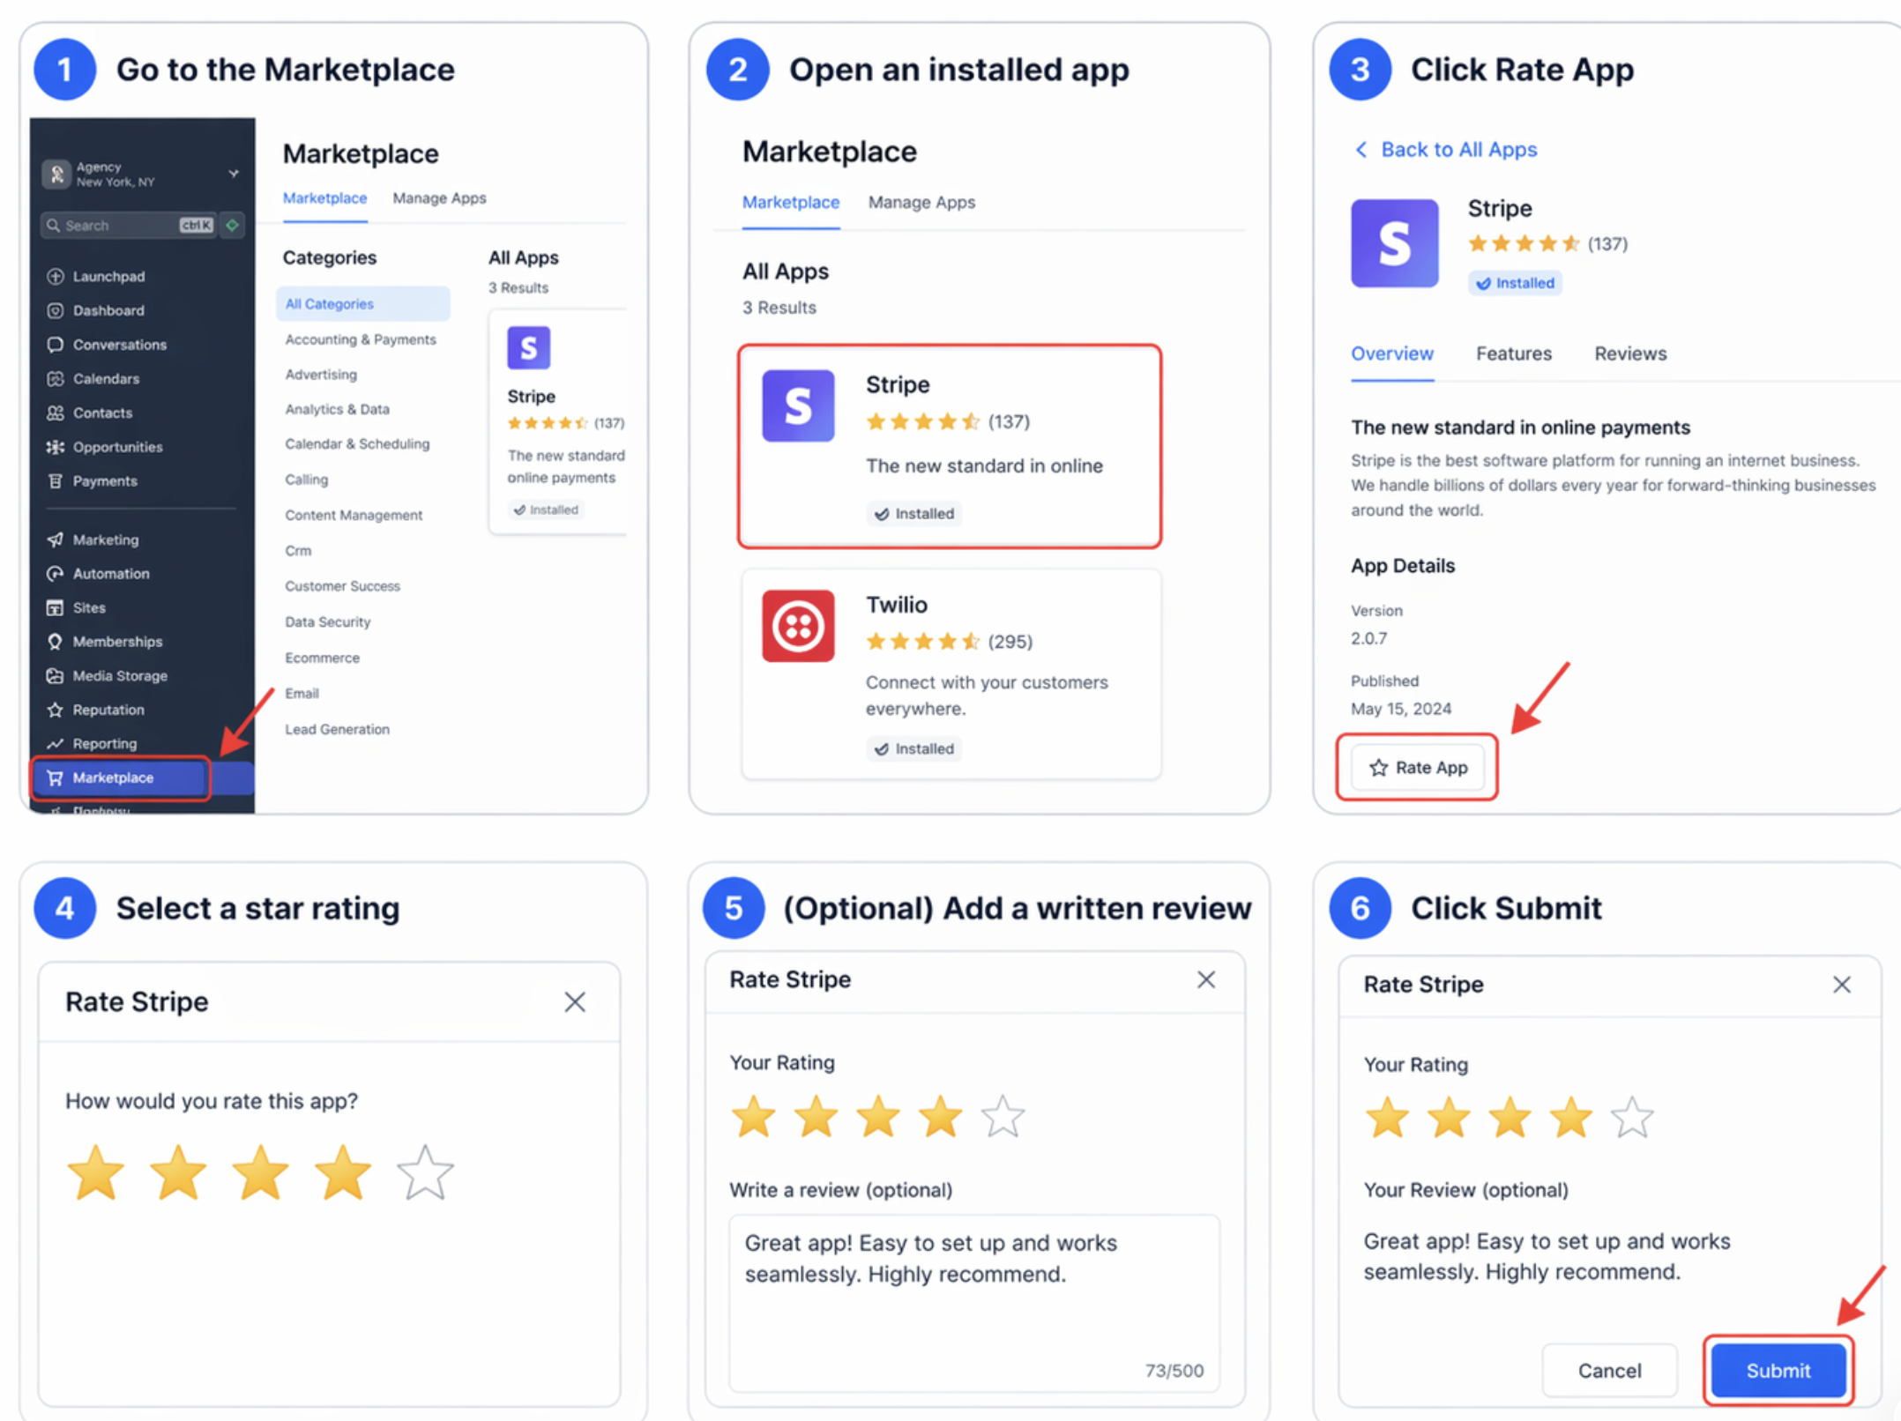This screenshot has width=1901, height=1421.
Task: Click the Cancel button in the rating dialog
Action: click(1609, 1370)
